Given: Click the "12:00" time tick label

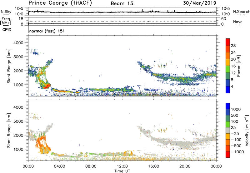Looking at the screenshot, I should [122, 166].
